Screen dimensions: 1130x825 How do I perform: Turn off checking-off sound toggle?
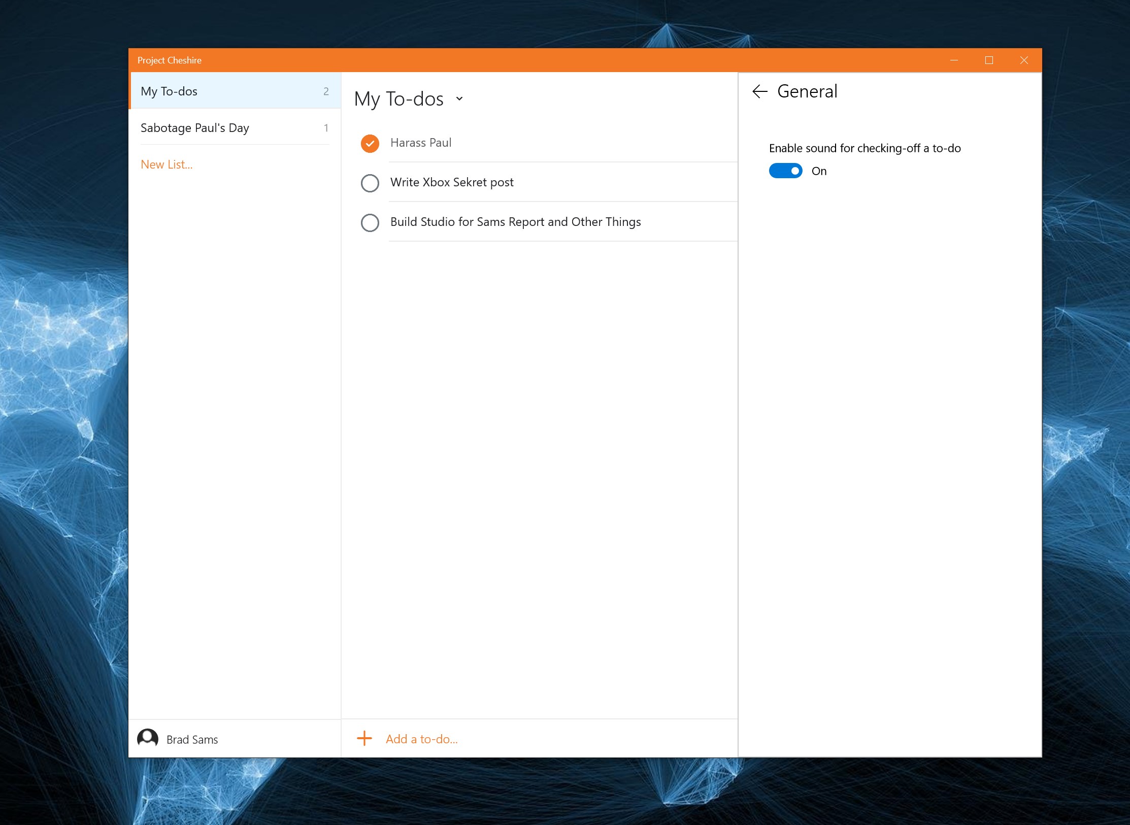pos(785,171)
